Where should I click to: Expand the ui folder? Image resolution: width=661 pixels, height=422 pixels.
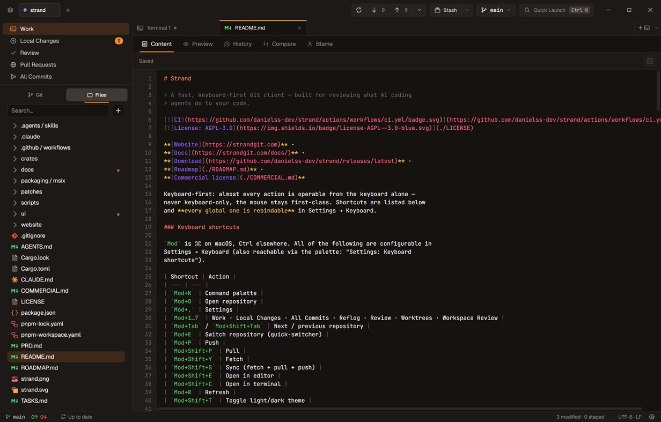[66, 213]
